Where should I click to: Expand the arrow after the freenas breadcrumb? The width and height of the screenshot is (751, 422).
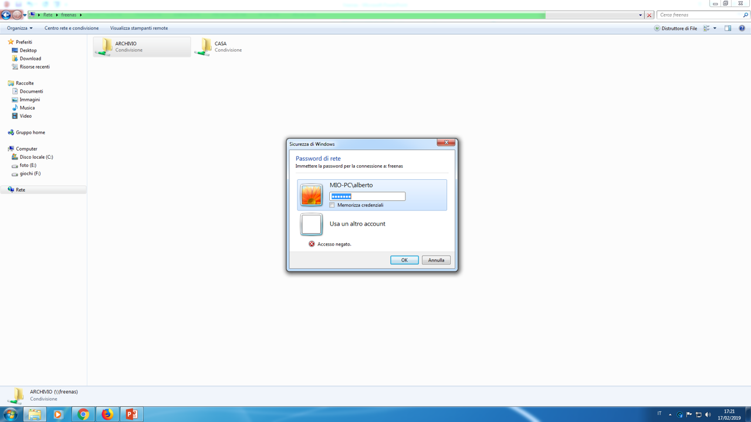(x=81, y=15)
